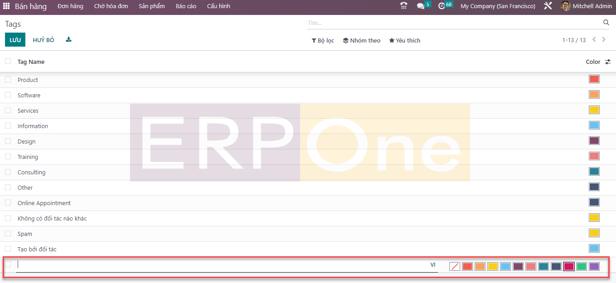
Task: Click the LƯU save button
Action: pyautogui.click(x=15, y=40)
